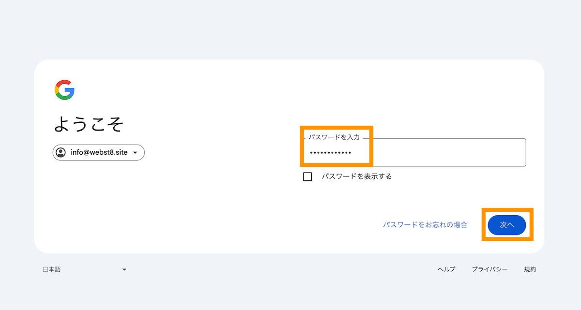Click the caret arrow of language dropdown
Viewport: 581px width, 310px height.
click(124, 270)
